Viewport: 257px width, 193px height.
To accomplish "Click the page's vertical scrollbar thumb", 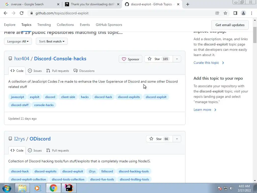I will tap(255, 35).
